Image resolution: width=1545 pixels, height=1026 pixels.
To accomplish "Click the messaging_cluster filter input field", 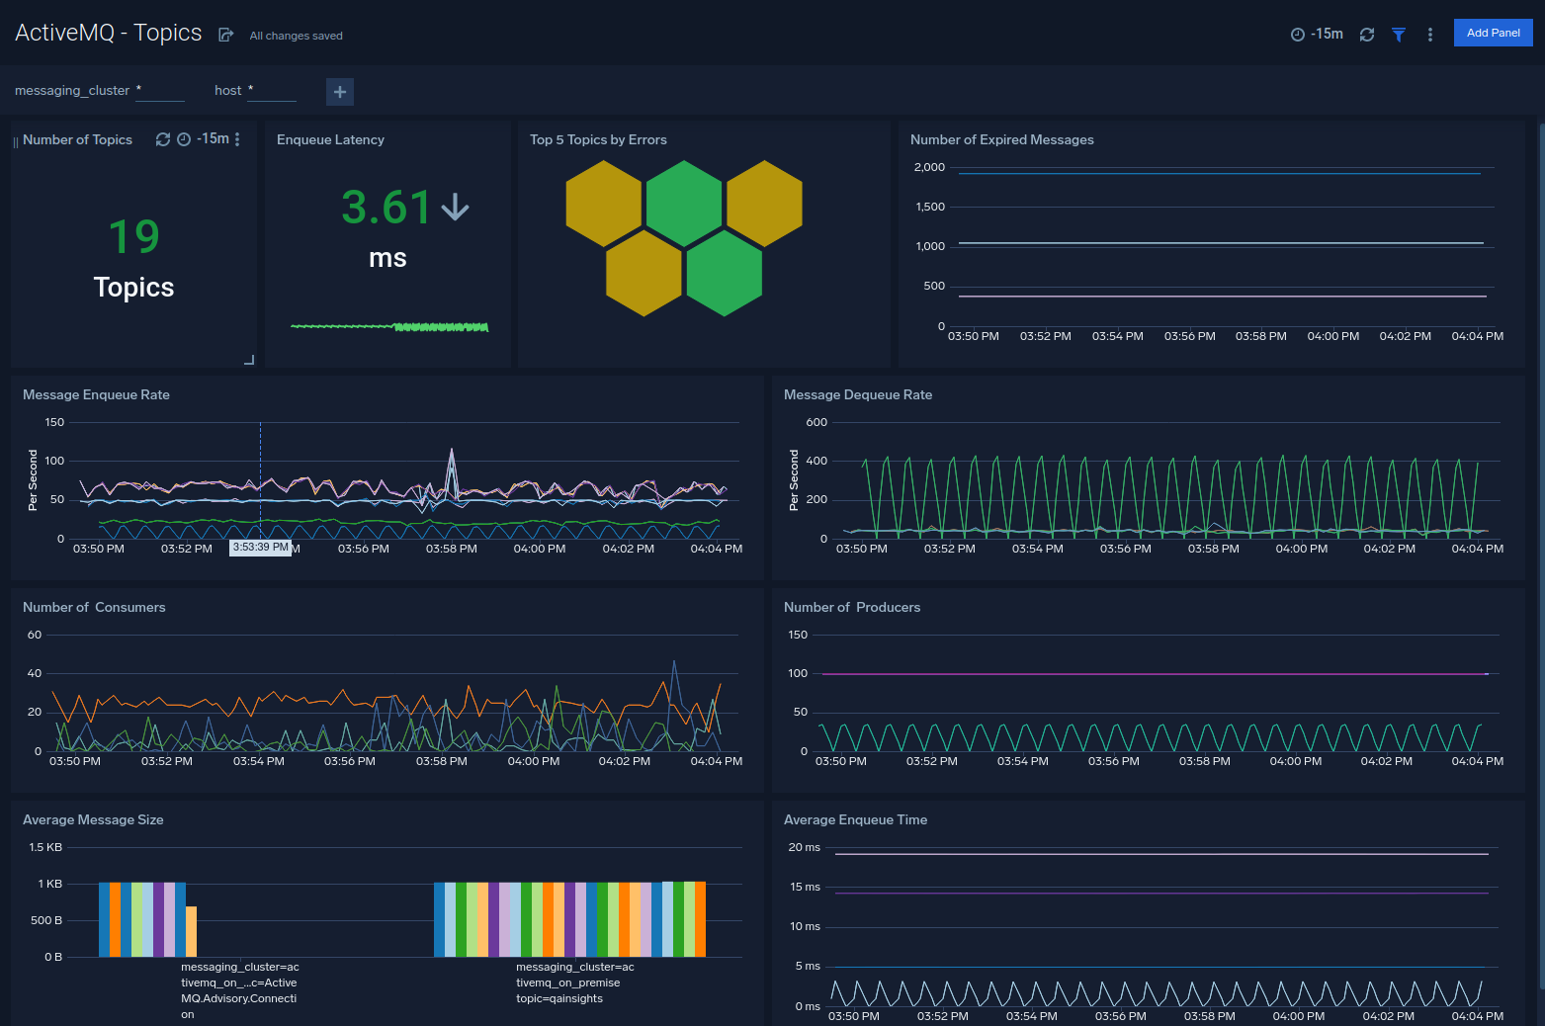I will coord(160,90).
